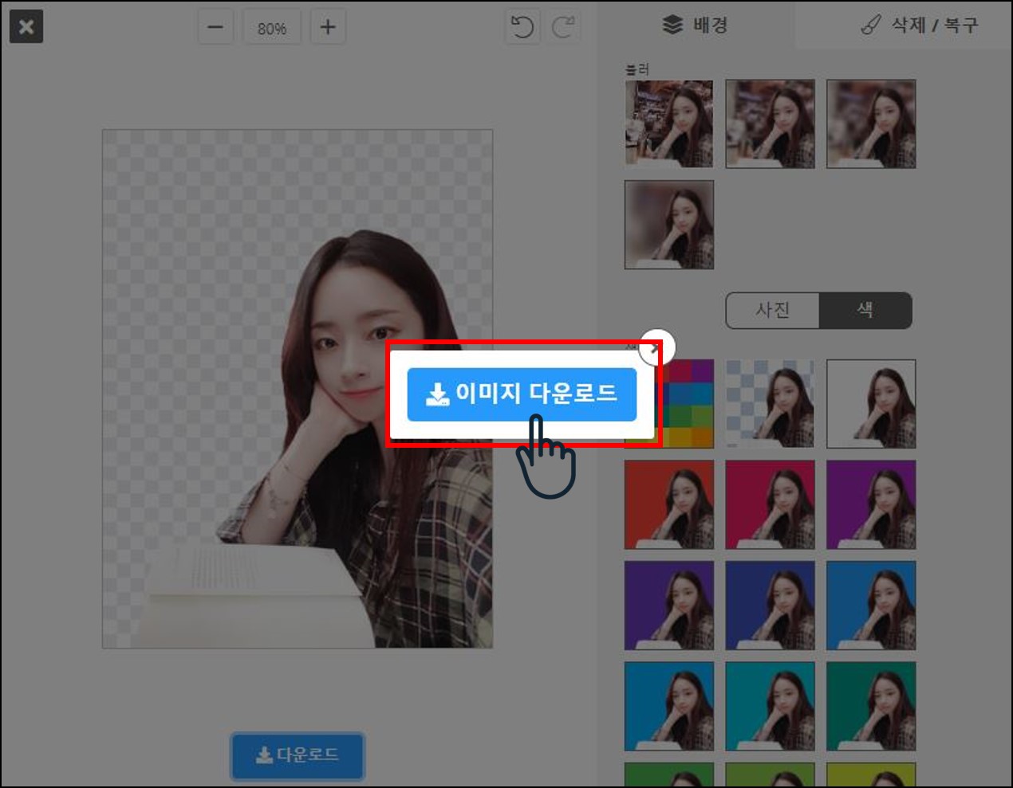Close the editor with the X icon
The image size is (1013, 788).
point(26,27)
